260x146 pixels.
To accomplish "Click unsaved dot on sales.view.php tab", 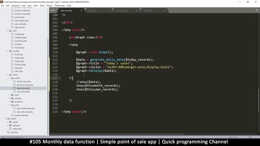I will [81, 11].
